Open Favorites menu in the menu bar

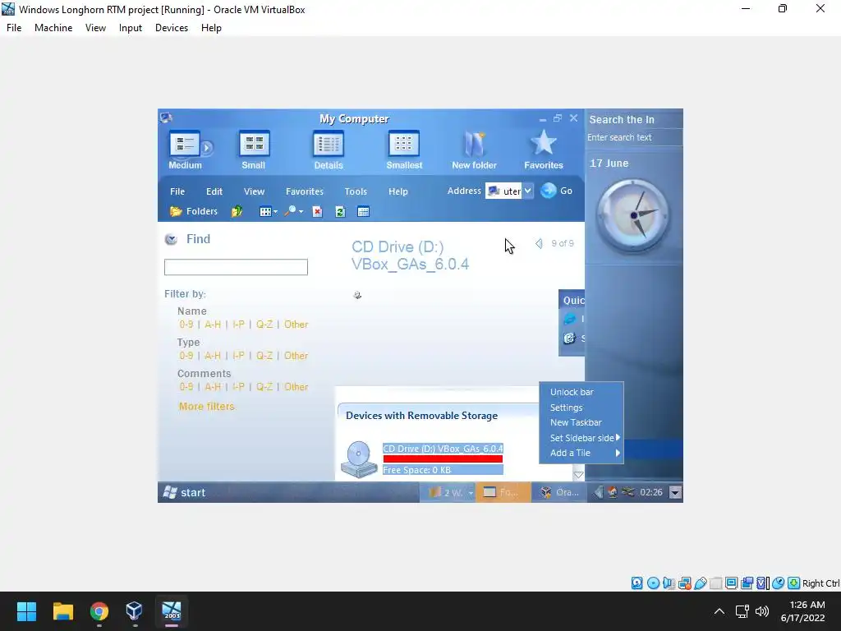pos(304,191)
